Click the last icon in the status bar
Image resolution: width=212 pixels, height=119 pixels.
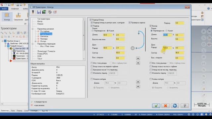[x=211, y=114]
